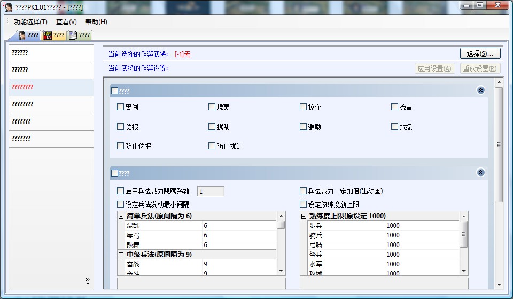The height and width of the screenshot is (299, 513).
Task: Collapse the second settings group with the chevron icon
Action: pos(480,173)
